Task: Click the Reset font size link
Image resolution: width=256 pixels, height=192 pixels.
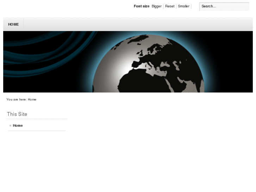Action: (x=170, y=6)
